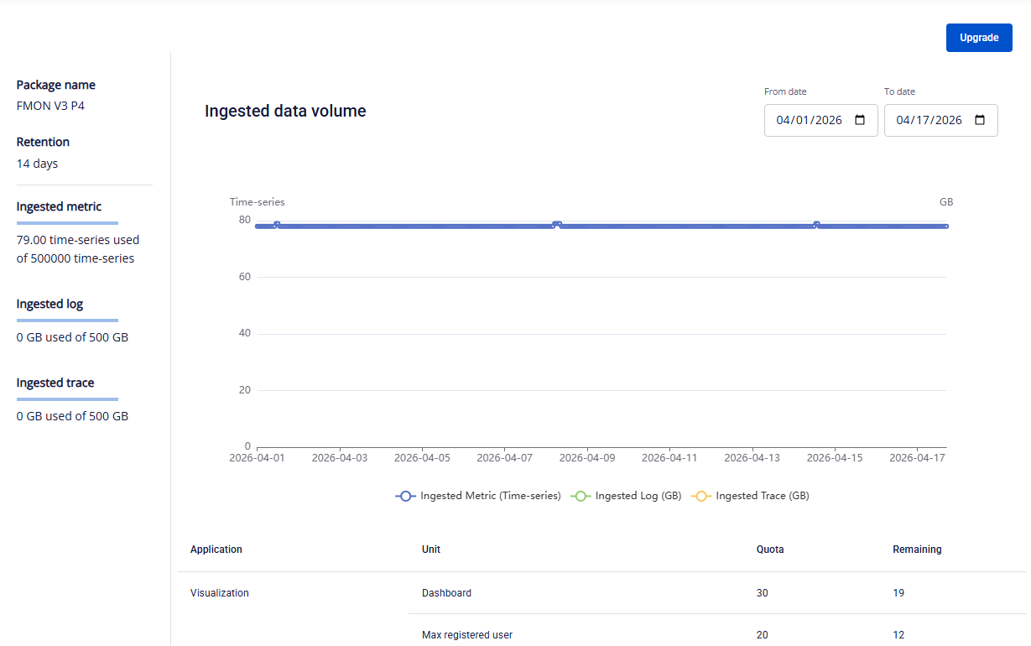
Task: Click the blue Ingested Metric legend marker
Action: click(406, 496)
